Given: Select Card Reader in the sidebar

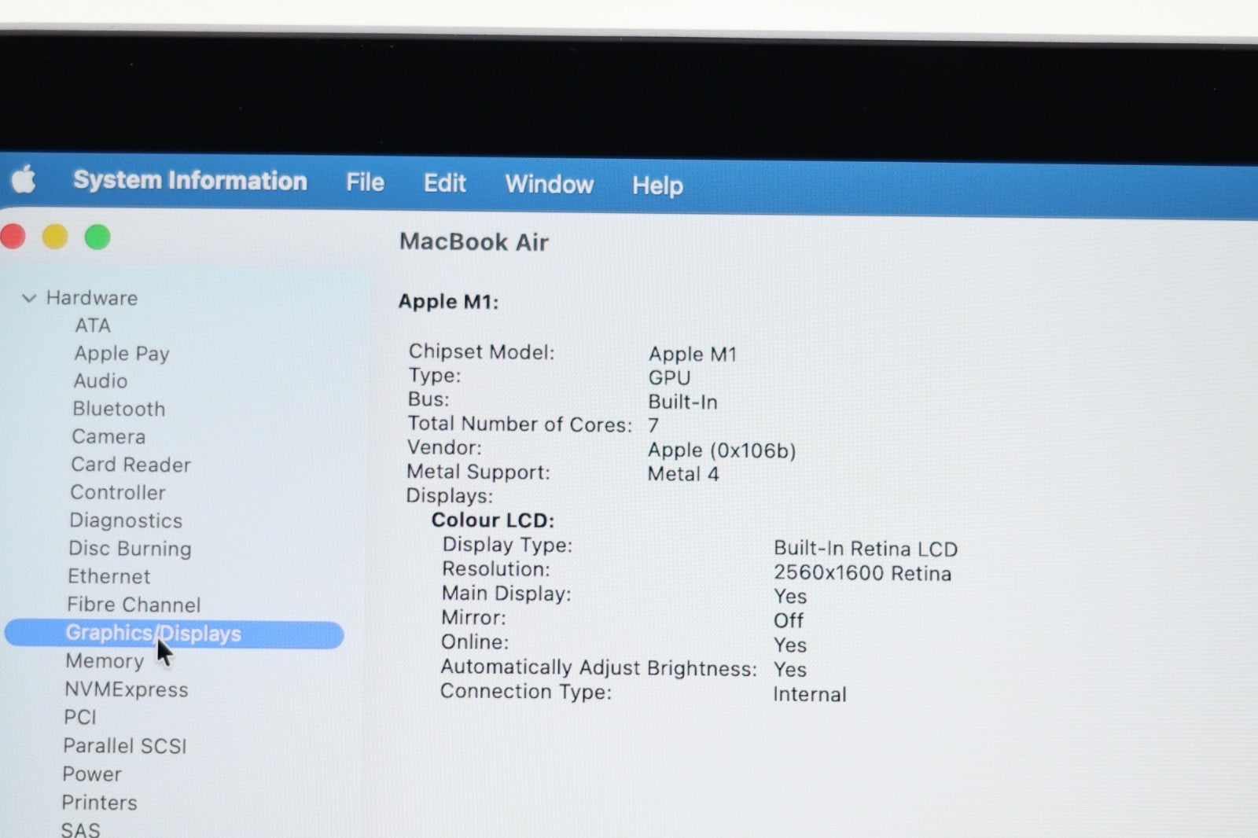Looking at the screenshot, I should [x=131, y=465].
